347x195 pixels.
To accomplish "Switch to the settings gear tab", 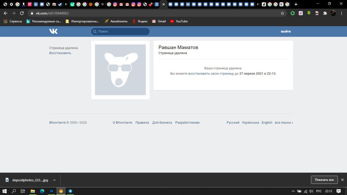I will pyautogui.click(x=11, y=4).
